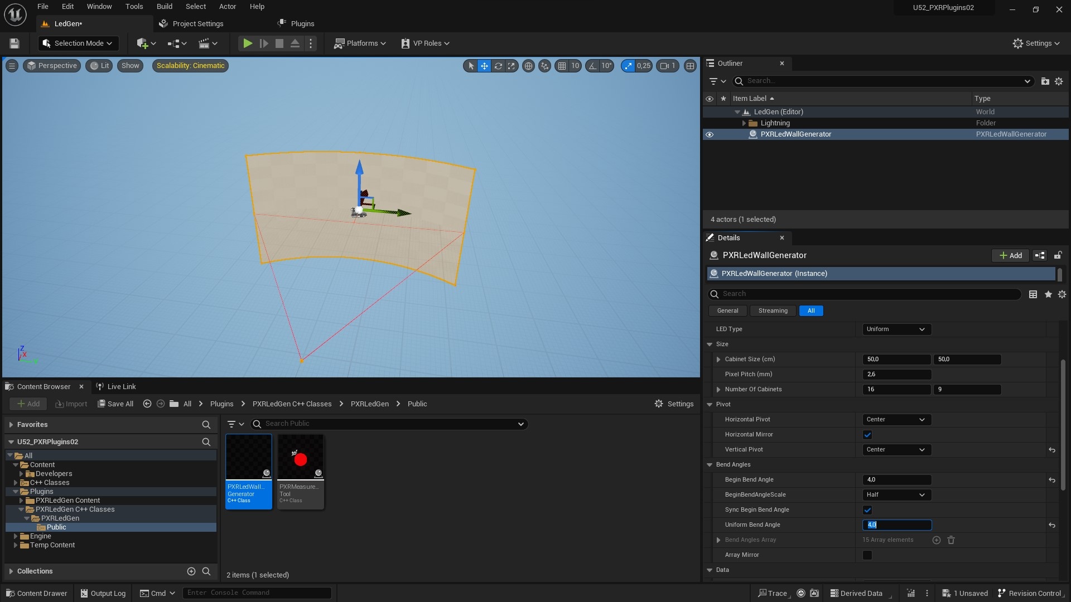
Task: Click the Add button in Details panel
Action: [x=1010, y=255]
